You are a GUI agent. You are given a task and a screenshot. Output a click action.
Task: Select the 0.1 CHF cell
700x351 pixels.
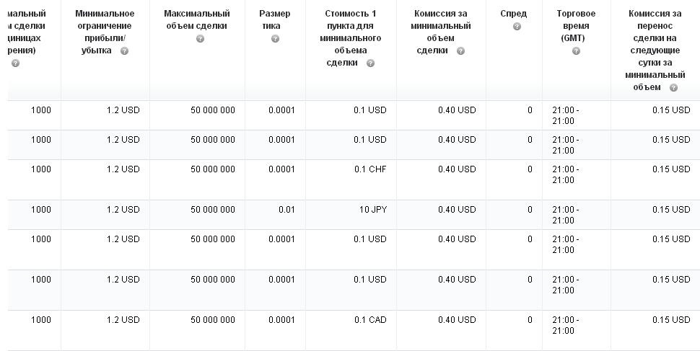pos(370,169)
